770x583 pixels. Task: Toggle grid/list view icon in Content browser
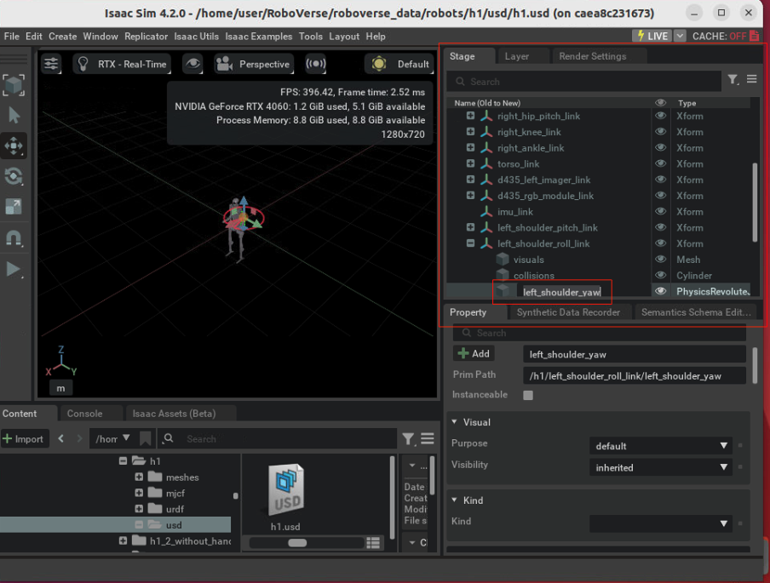tap(373, 543)
